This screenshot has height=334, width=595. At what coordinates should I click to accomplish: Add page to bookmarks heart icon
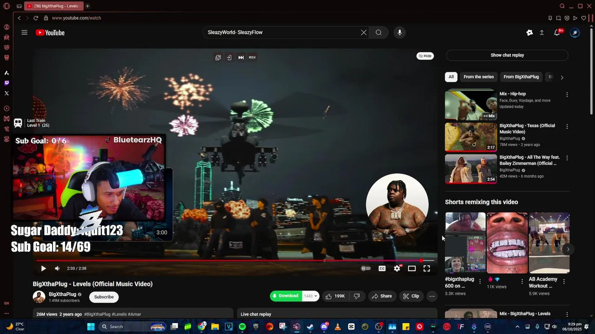[584, 18]
